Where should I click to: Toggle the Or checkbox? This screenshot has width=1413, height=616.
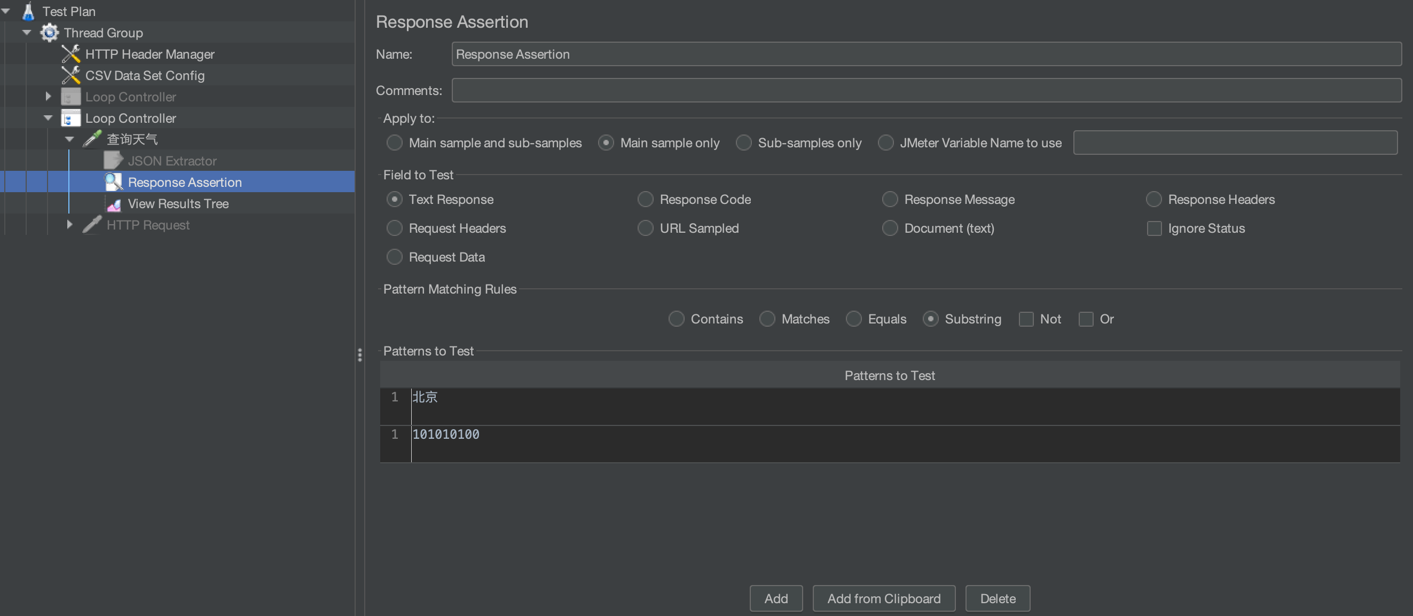[1086, 319]
